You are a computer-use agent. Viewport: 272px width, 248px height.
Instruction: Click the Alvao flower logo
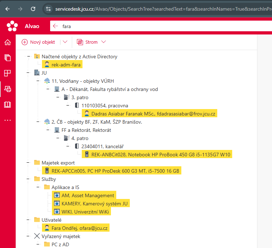12,26
